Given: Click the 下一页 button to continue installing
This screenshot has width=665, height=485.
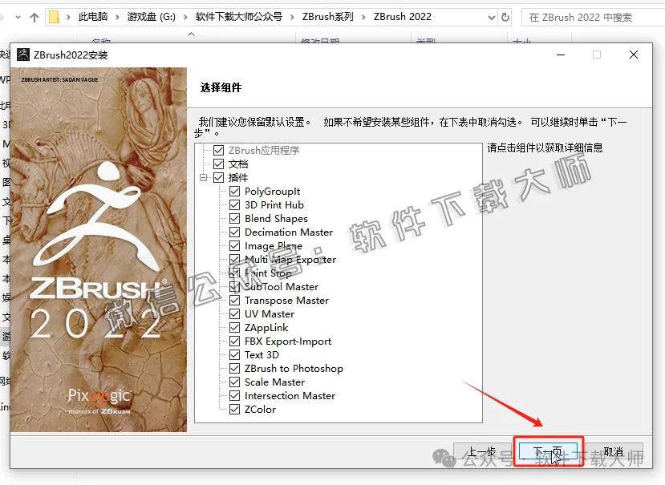Looking at the screenshot, I should pos(548,450).
